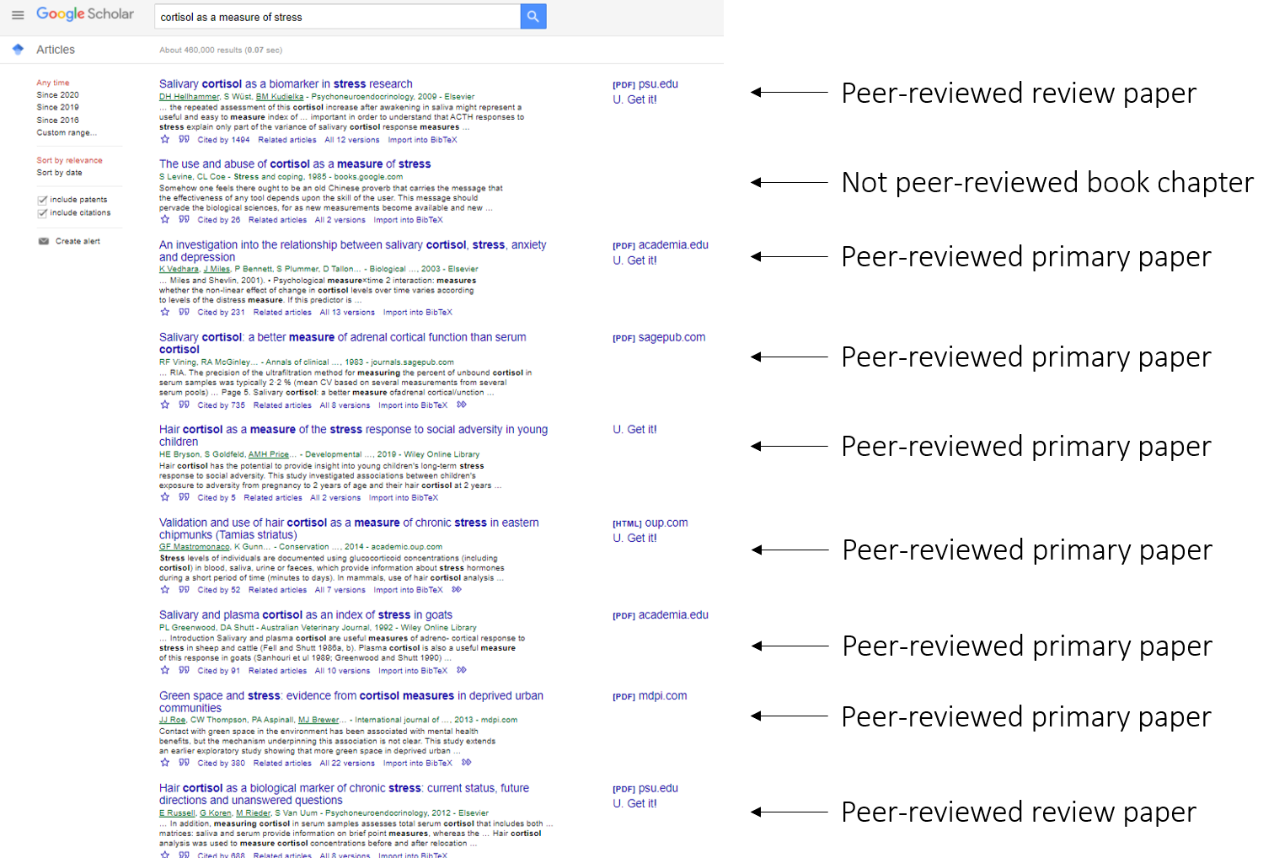Cite the 'better measure of adrenal cortical function' result
Image resolution: width=1274 pixels, height=858 pixels.
coord(184,405)
